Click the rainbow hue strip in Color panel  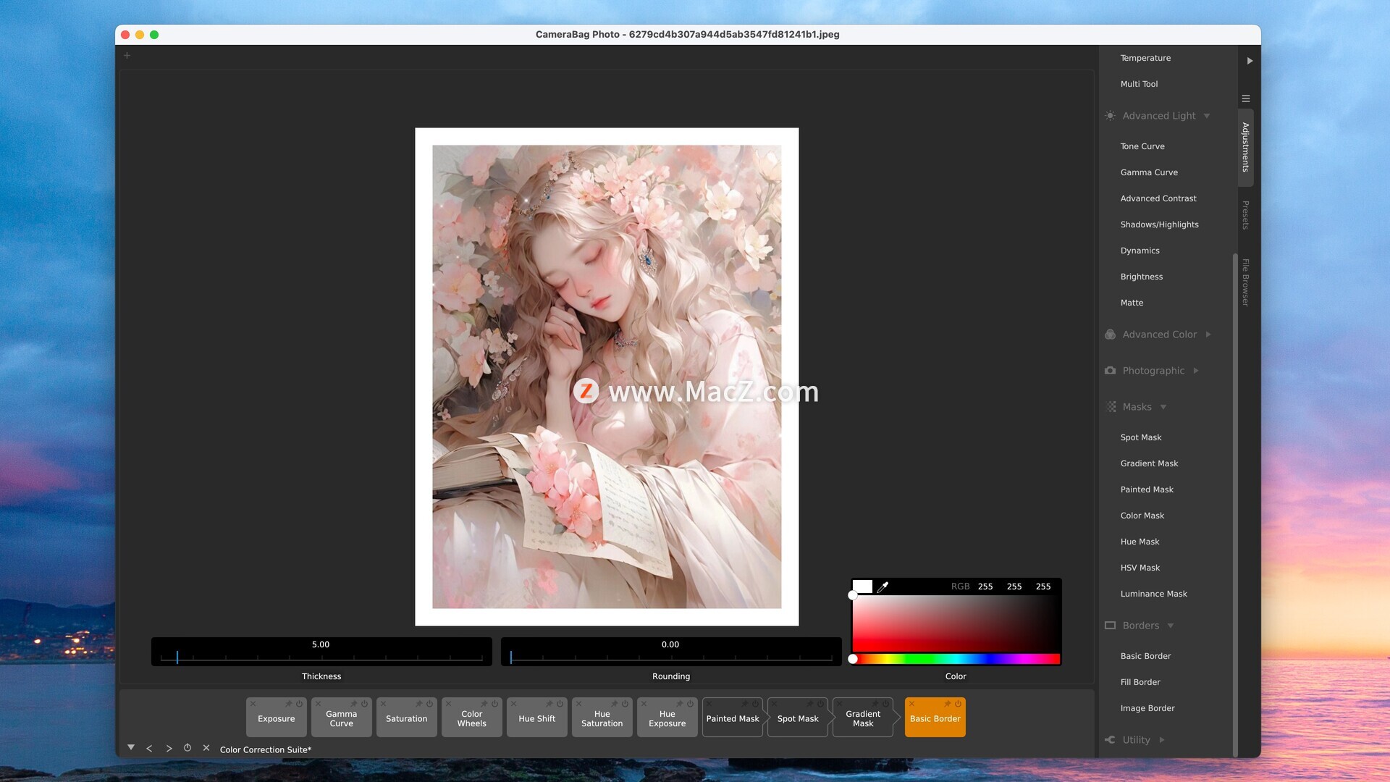[x=956, y=659]
